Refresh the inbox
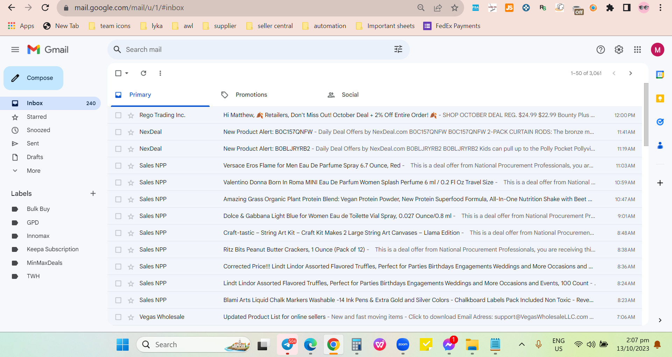The image size is (672, 357). tap(143, 73)
